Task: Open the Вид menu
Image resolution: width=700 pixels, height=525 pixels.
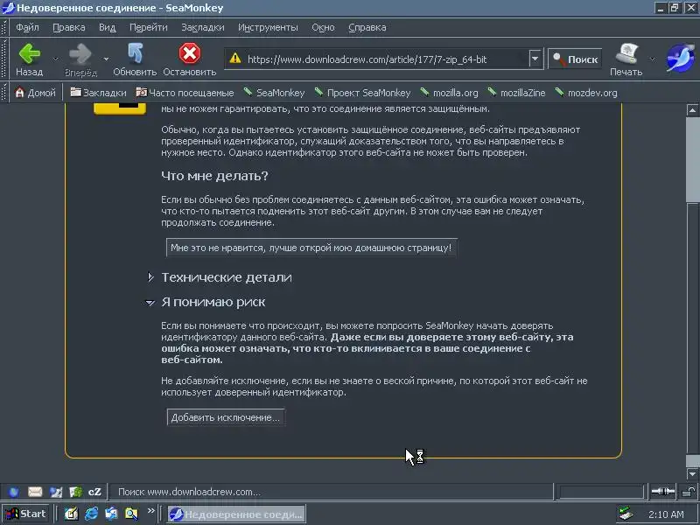Action: (x=107, y=27)
